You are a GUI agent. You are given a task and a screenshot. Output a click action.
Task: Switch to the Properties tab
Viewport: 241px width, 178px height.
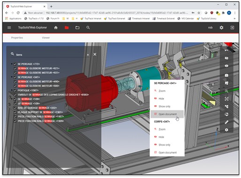[17, 38]
